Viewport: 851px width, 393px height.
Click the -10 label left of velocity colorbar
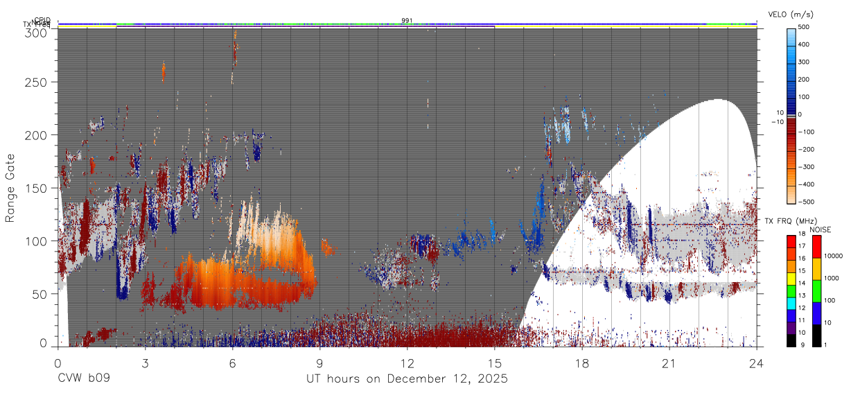click(x=777, y=122)
